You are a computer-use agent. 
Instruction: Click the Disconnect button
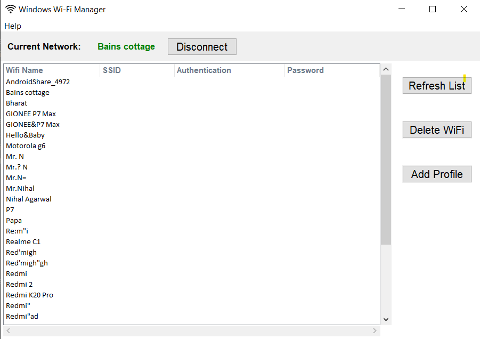tap(202, 47)
